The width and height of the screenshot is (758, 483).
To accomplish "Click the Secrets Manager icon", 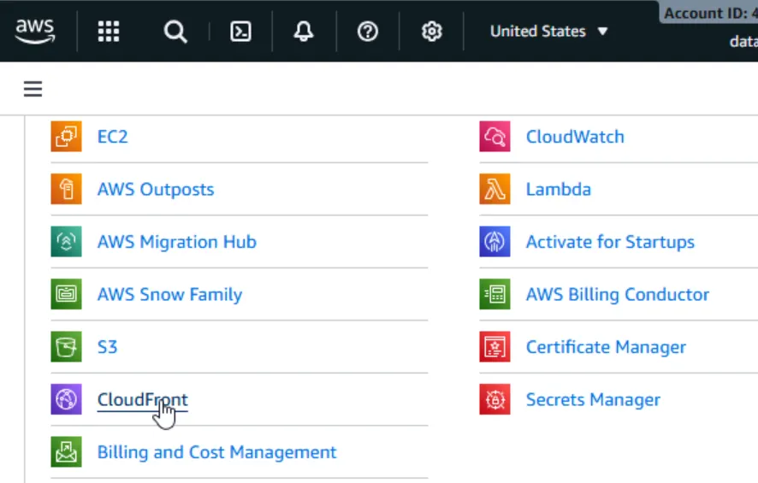I will click(494, 399).
